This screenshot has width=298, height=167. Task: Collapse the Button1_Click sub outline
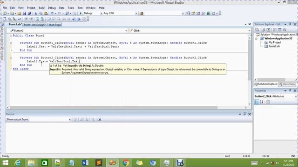click(11, 43)
